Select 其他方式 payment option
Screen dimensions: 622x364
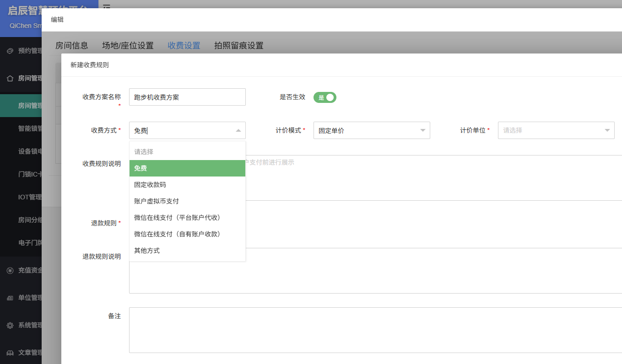[x=147, y=251]
